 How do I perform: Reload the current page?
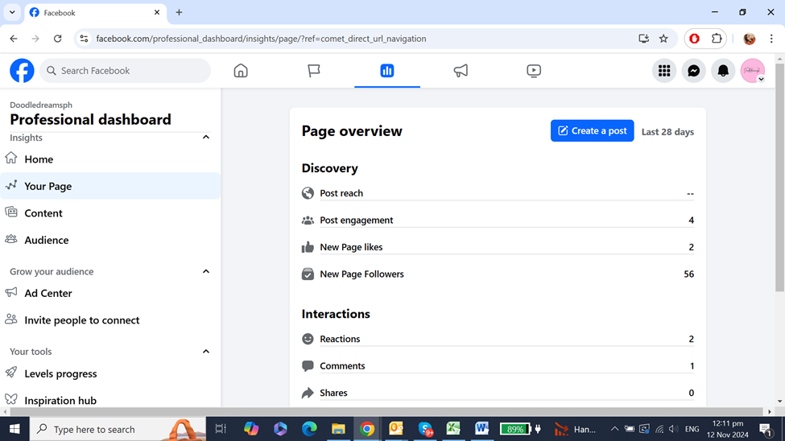point(58,39)
